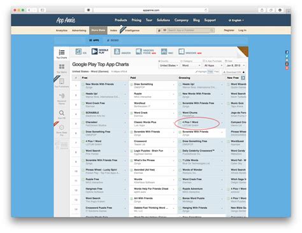Open 7 Little Words in Grossing column
Image resolution: width=302 pixels, height=233 pixels.
(191, 160)
